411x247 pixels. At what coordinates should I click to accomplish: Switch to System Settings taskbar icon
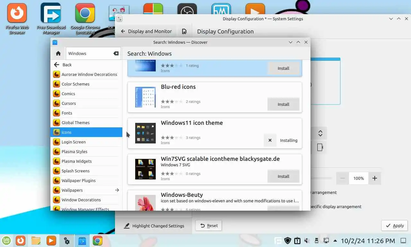(x=67, y=241)
